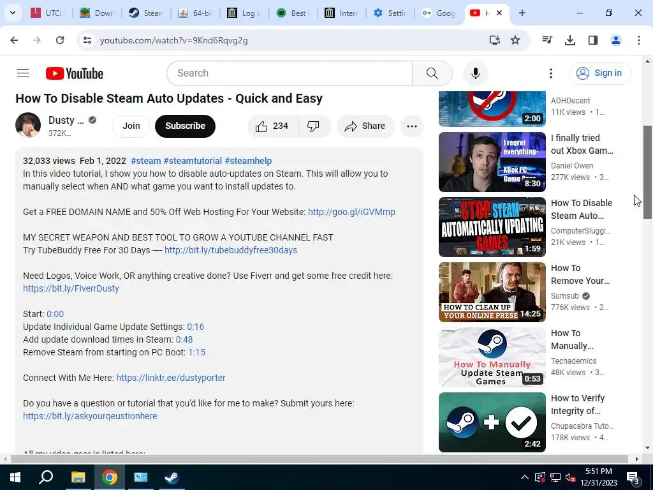Open the goo.gl/iGVMmp link
The height and width of the screenshot is (490, 653).
(351, 212)
